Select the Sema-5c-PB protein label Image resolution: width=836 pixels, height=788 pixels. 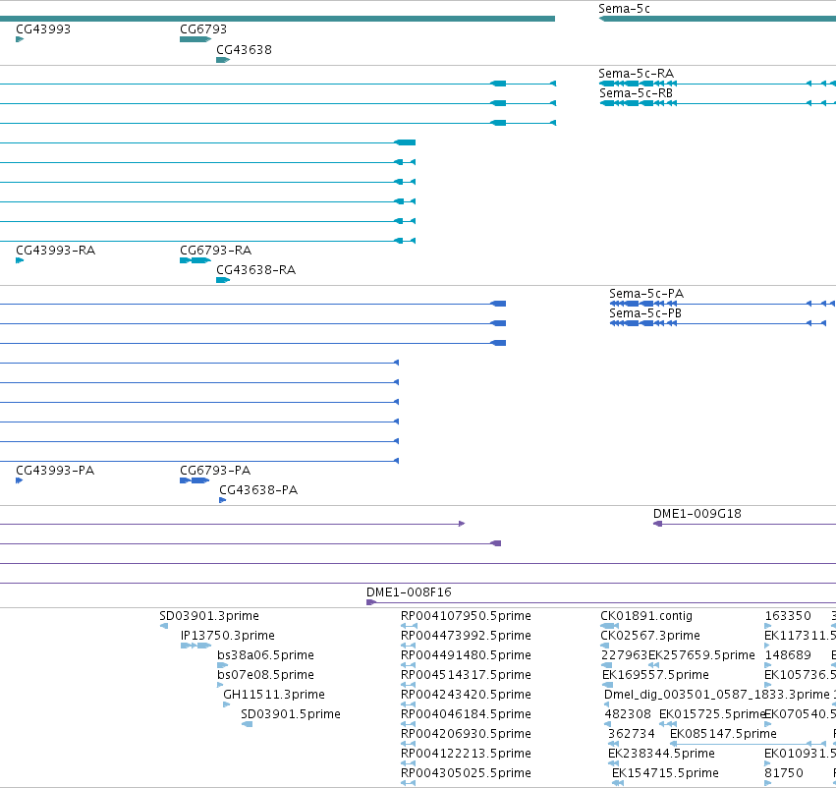645,313
